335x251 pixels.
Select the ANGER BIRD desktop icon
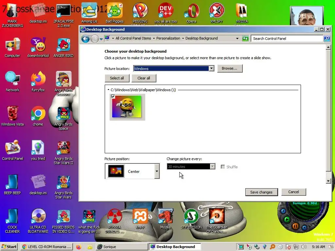tap(63, 47)
